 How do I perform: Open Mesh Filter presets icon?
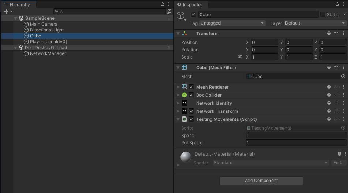(336, 67)
